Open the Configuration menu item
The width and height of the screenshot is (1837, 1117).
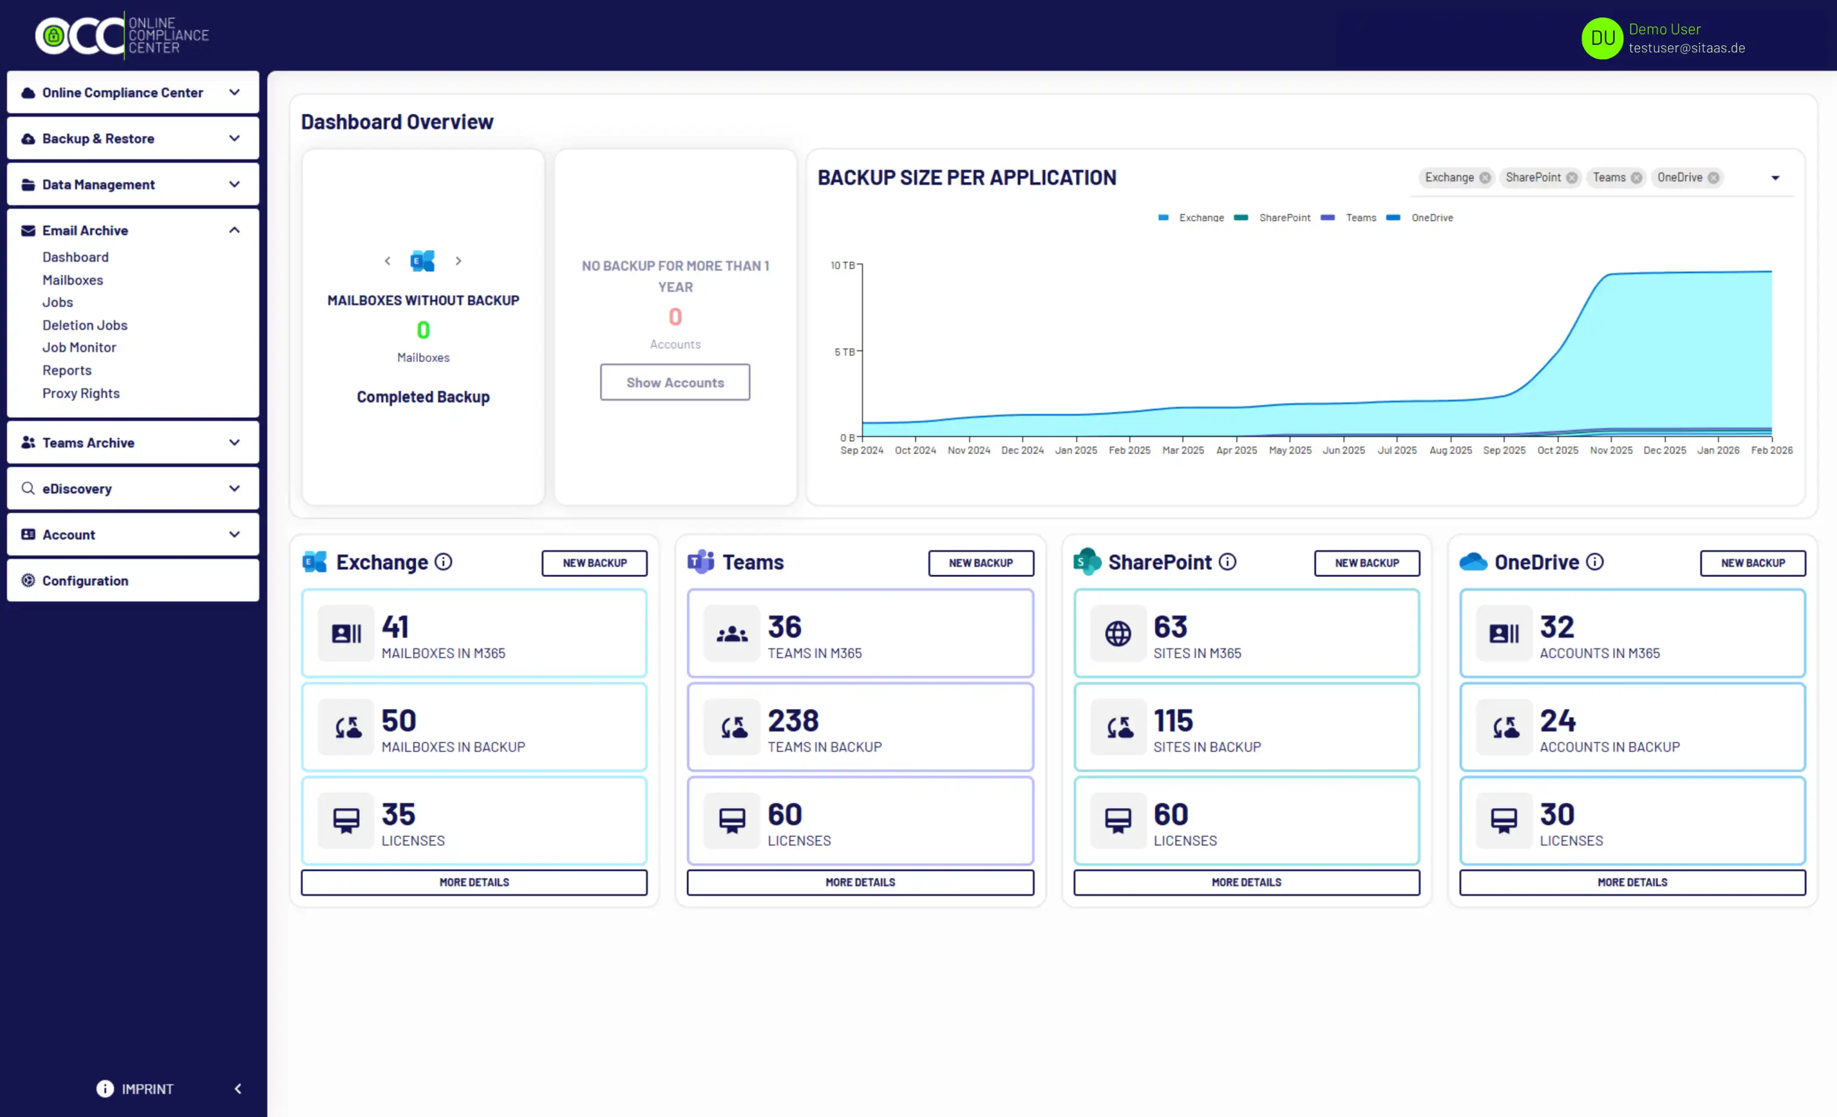(85, 581)
